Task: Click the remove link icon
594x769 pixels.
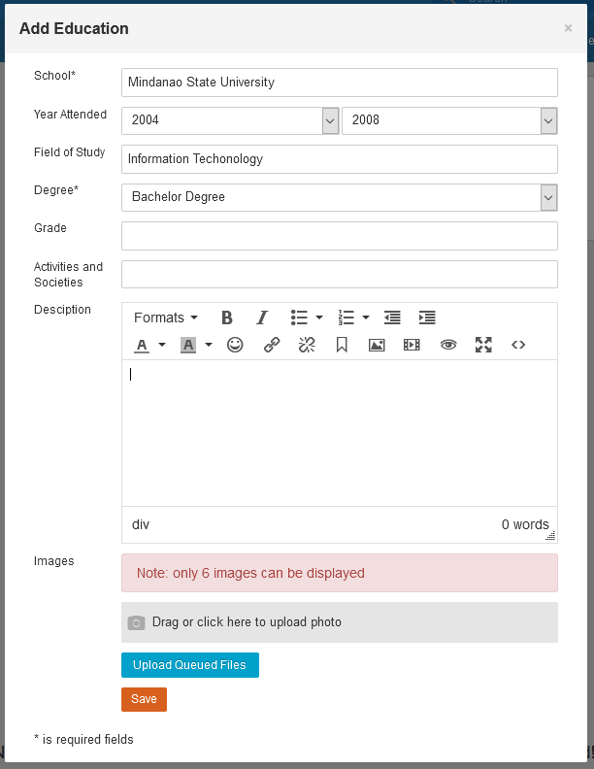Action: 307,345
